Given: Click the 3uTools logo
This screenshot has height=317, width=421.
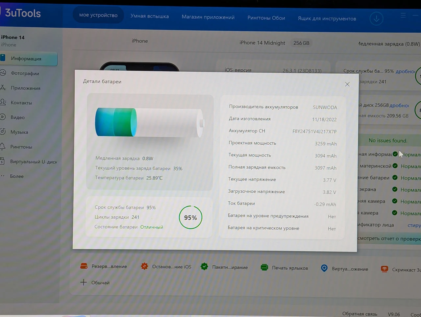Looking at the screenshot, I should pyautogui.click(x=22, y=13).
